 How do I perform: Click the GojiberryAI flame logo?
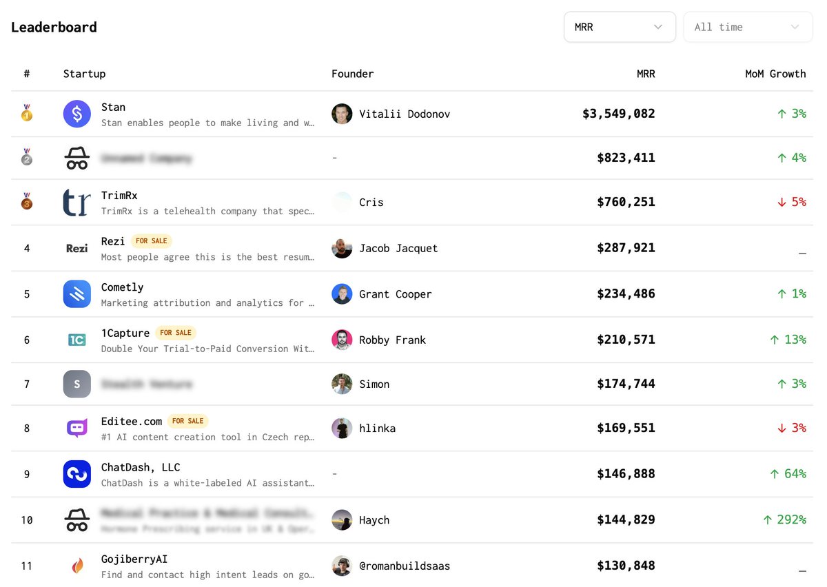click(77, 566)
